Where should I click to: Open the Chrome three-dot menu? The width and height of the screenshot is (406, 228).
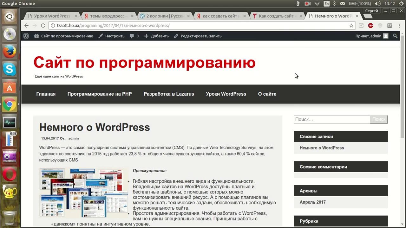[x=398, y=26]
